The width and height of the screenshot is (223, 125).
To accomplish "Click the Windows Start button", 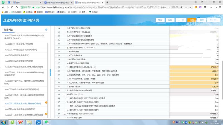I will 4,122.
